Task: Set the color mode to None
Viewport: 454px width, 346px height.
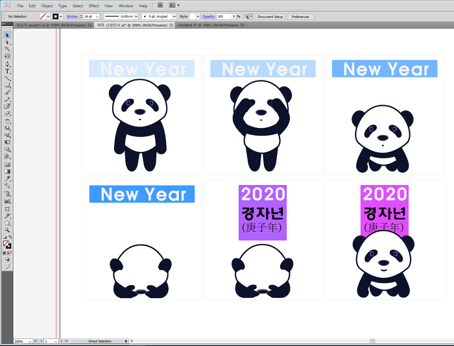Action: tap(10, 253)
